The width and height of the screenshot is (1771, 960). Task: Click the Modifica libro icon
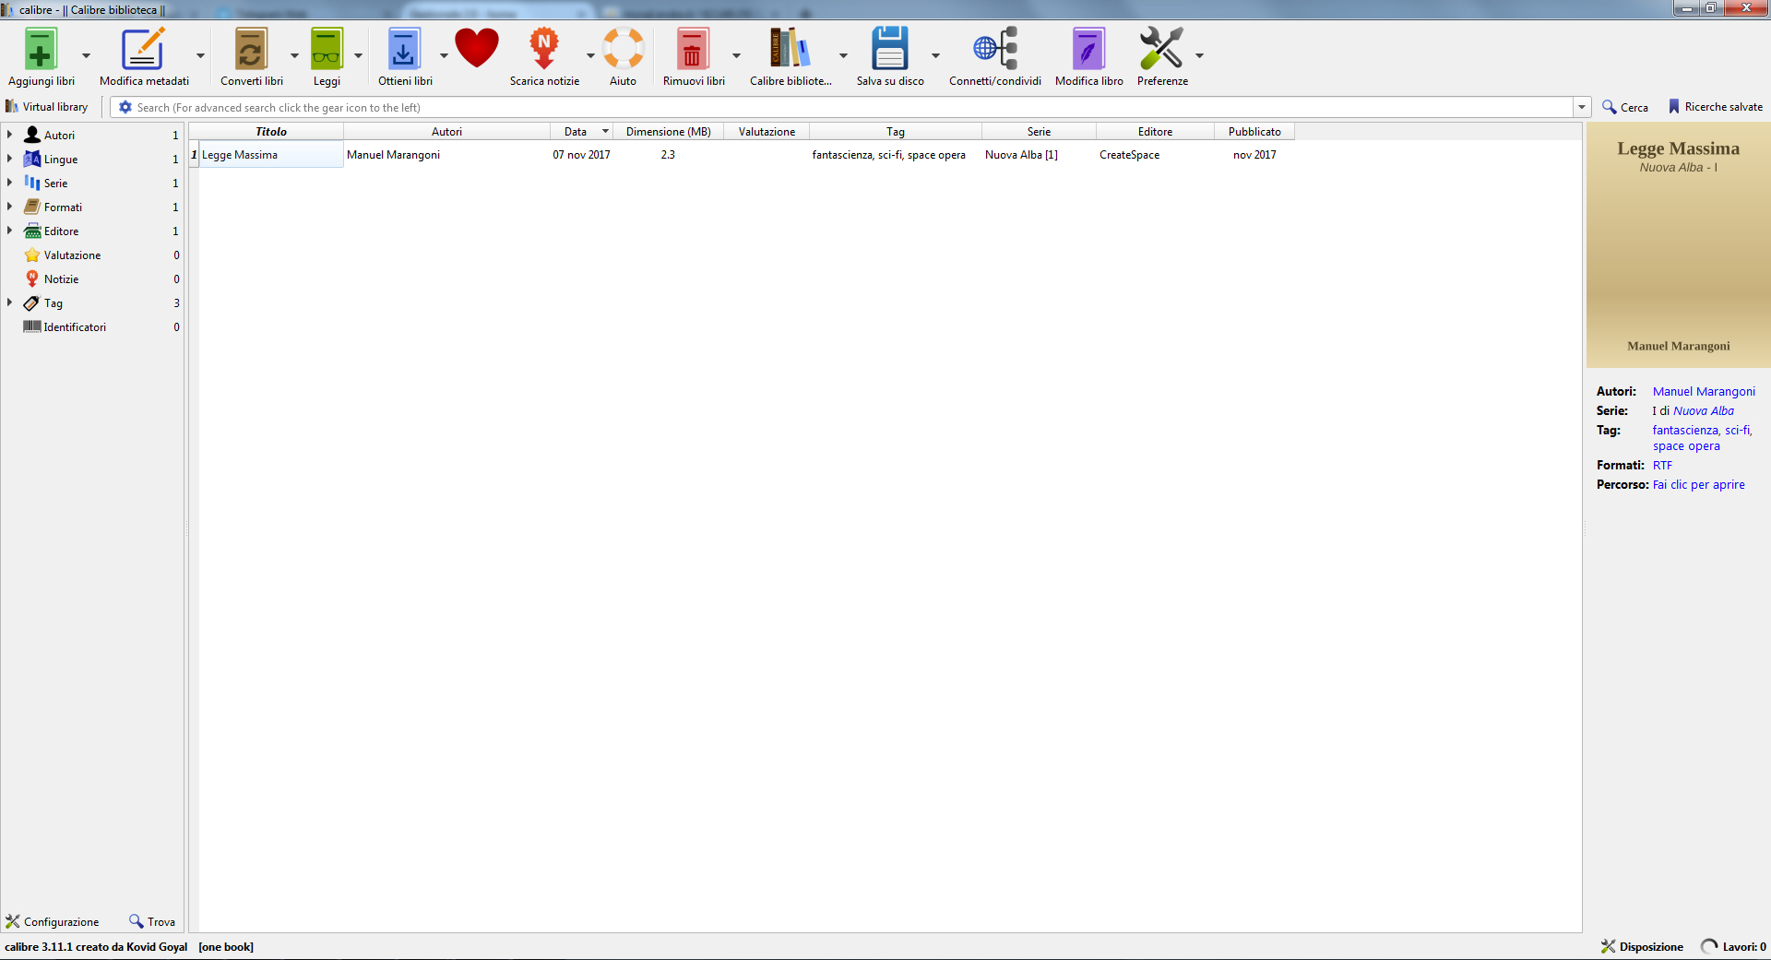tap(1088, 49)
